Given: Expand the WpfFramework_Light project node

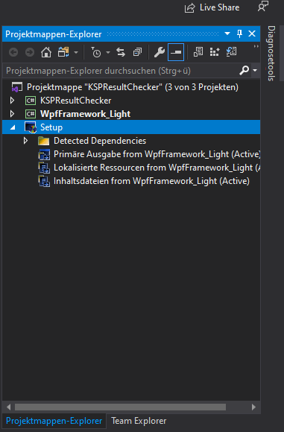Looking at the screenshot, I should coord(12,114).
